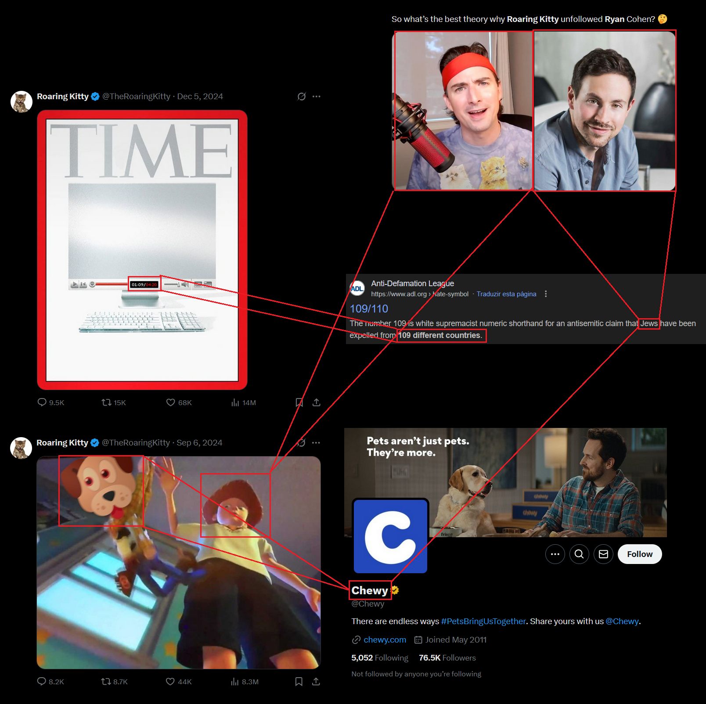Open Dec 5, 2024 tweet timestamp
Screen dimensions: 706x704
(200, 97)
